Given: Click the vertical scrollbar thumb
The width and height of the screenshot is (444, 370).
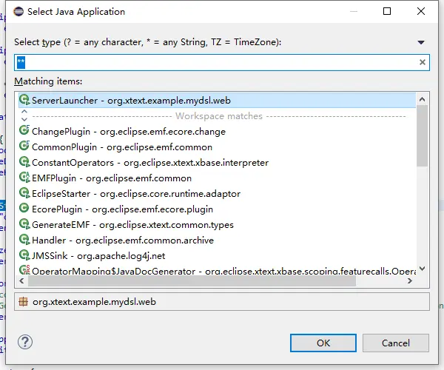Looking at the screenshot, I should pos(423,136).
